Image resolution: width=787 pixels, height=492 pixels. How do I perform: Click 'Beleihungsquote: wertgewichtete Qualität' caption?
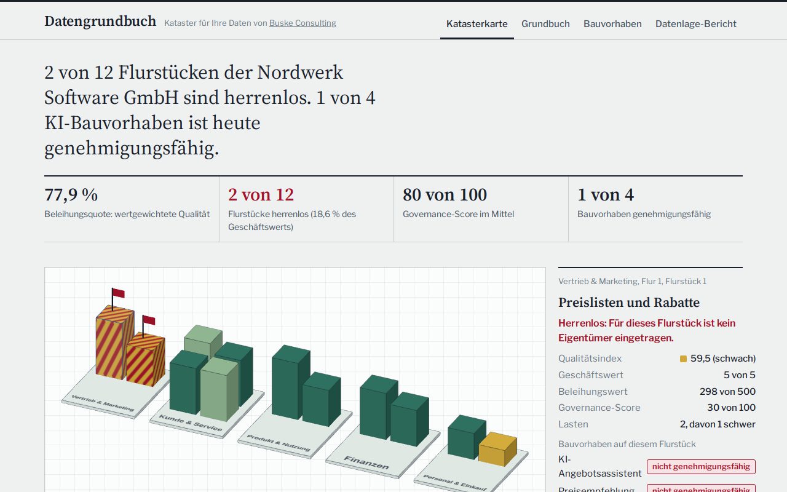pyautogui.click(x=127, y=214)
